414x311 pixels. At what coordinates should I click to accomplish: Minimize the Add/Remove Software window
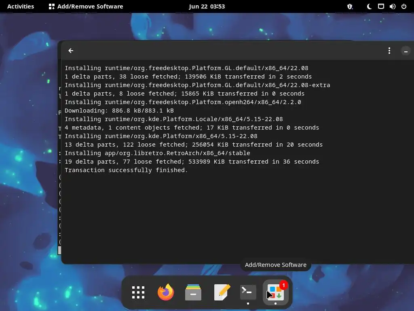[406, 51]
